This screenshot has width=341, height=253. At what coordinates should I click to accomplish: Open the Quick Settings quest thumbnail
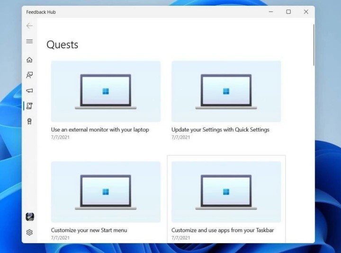226,91
